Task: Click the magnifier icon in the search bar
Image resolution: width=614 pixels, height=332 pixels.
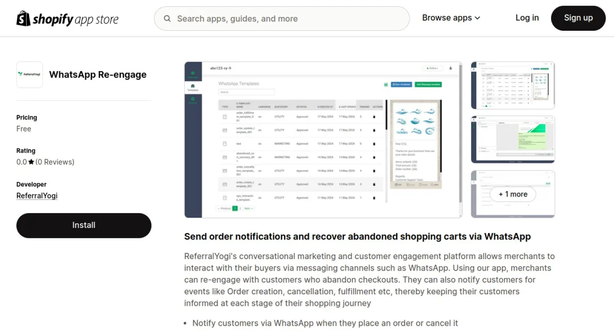Action: (167, 19)
